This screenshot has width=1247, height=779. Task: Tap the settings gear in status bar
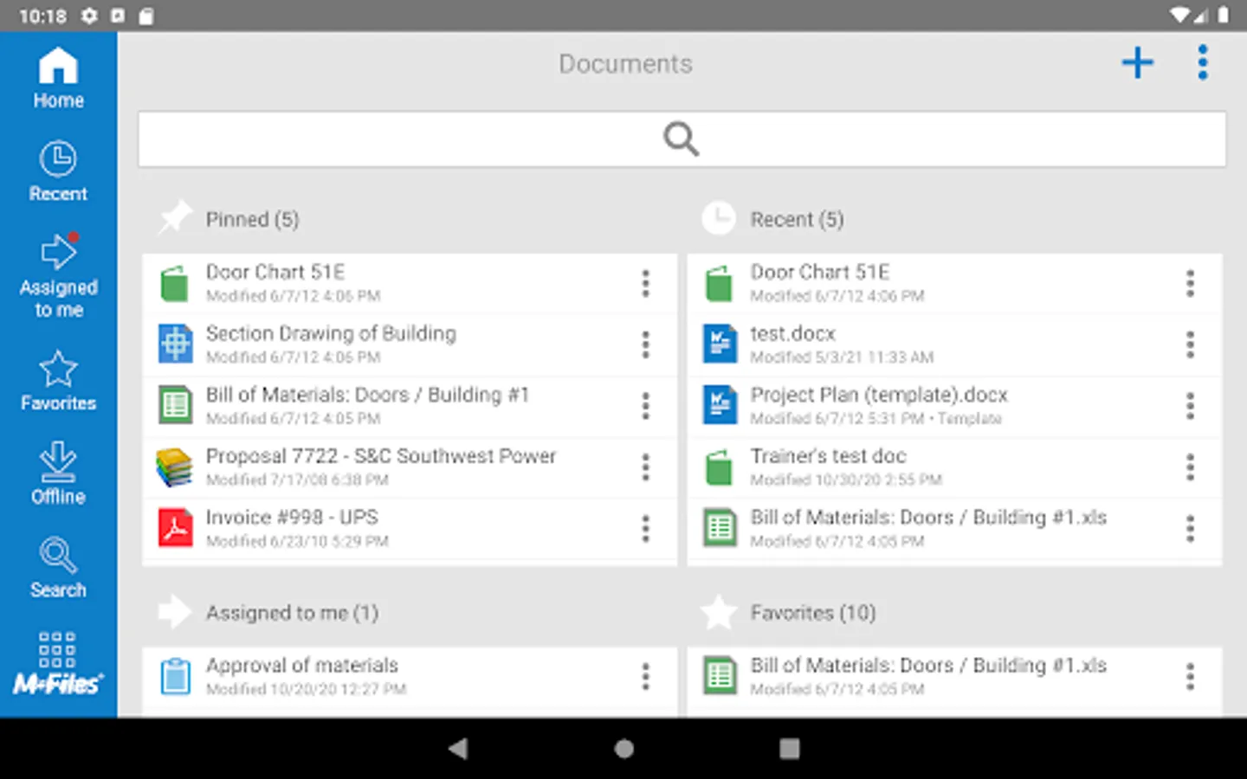(x=89, y=16)
